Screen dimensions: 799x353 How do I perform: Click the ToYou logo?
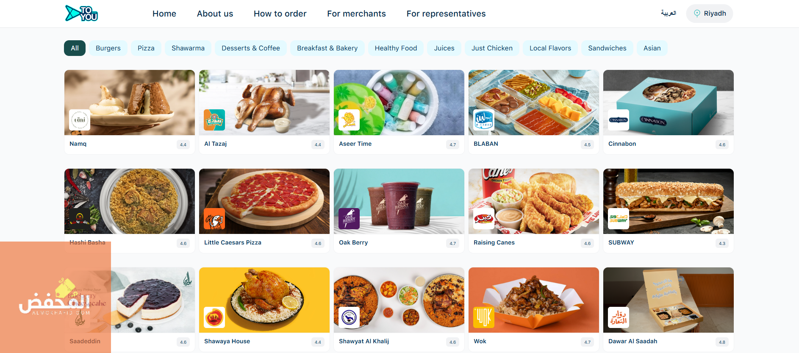(x=82, y=13)
